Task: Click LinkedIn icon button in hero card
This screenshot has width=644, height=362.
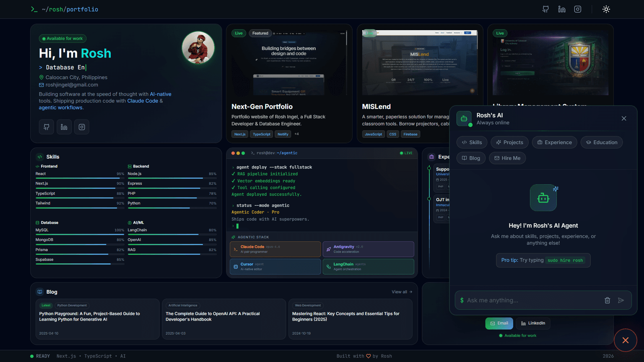Action: coord(64,127)
